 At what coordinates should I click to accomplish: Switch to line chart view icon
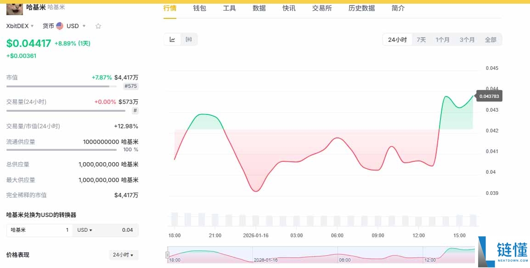click(x=172, y=40)
